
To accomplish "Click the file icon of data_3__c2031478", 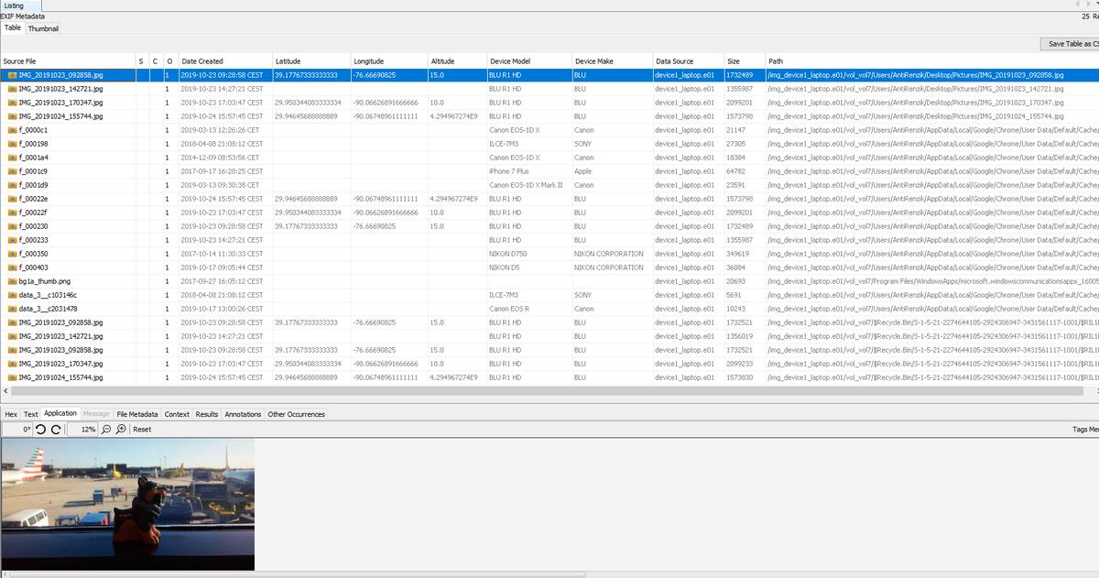I will (x=12, y=309).
